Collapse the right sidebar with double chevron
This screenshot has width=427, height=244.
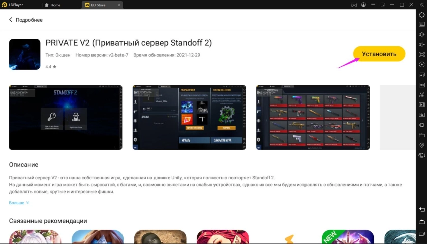tap(421, 5)
